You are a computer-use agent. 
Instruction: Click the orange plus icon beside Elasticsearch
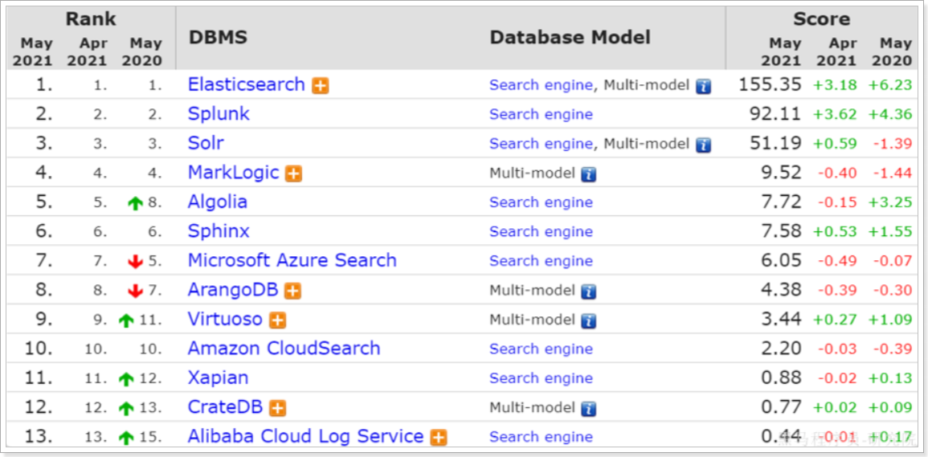[x=321, y=86]
